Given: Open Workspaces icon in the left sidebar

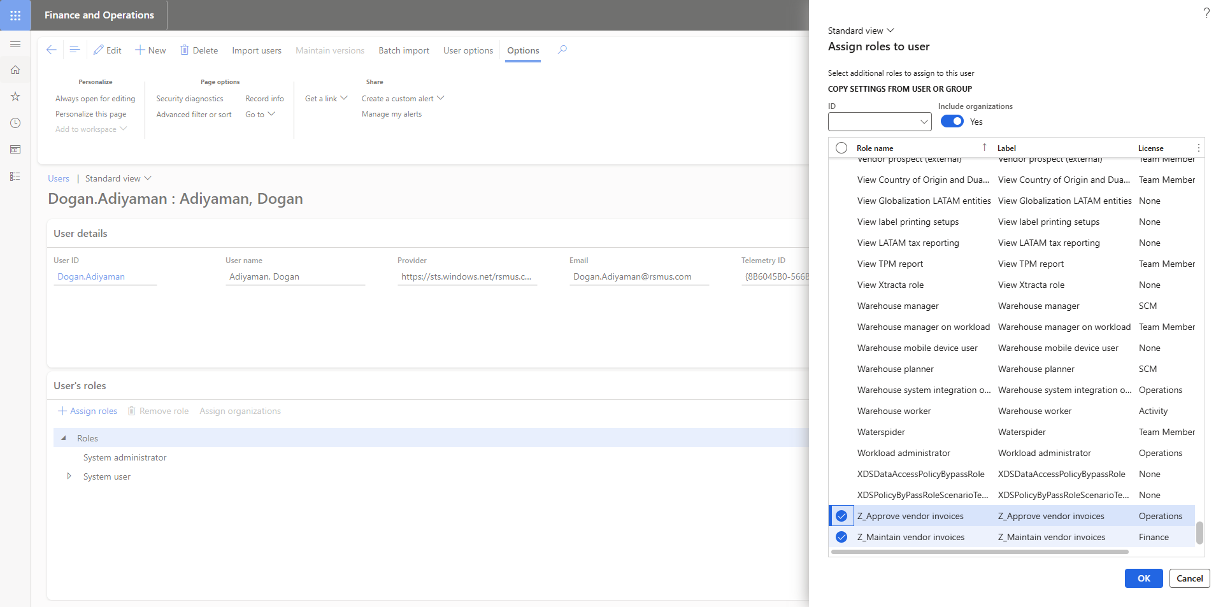Looking at the screenshot, I should 15,150.
